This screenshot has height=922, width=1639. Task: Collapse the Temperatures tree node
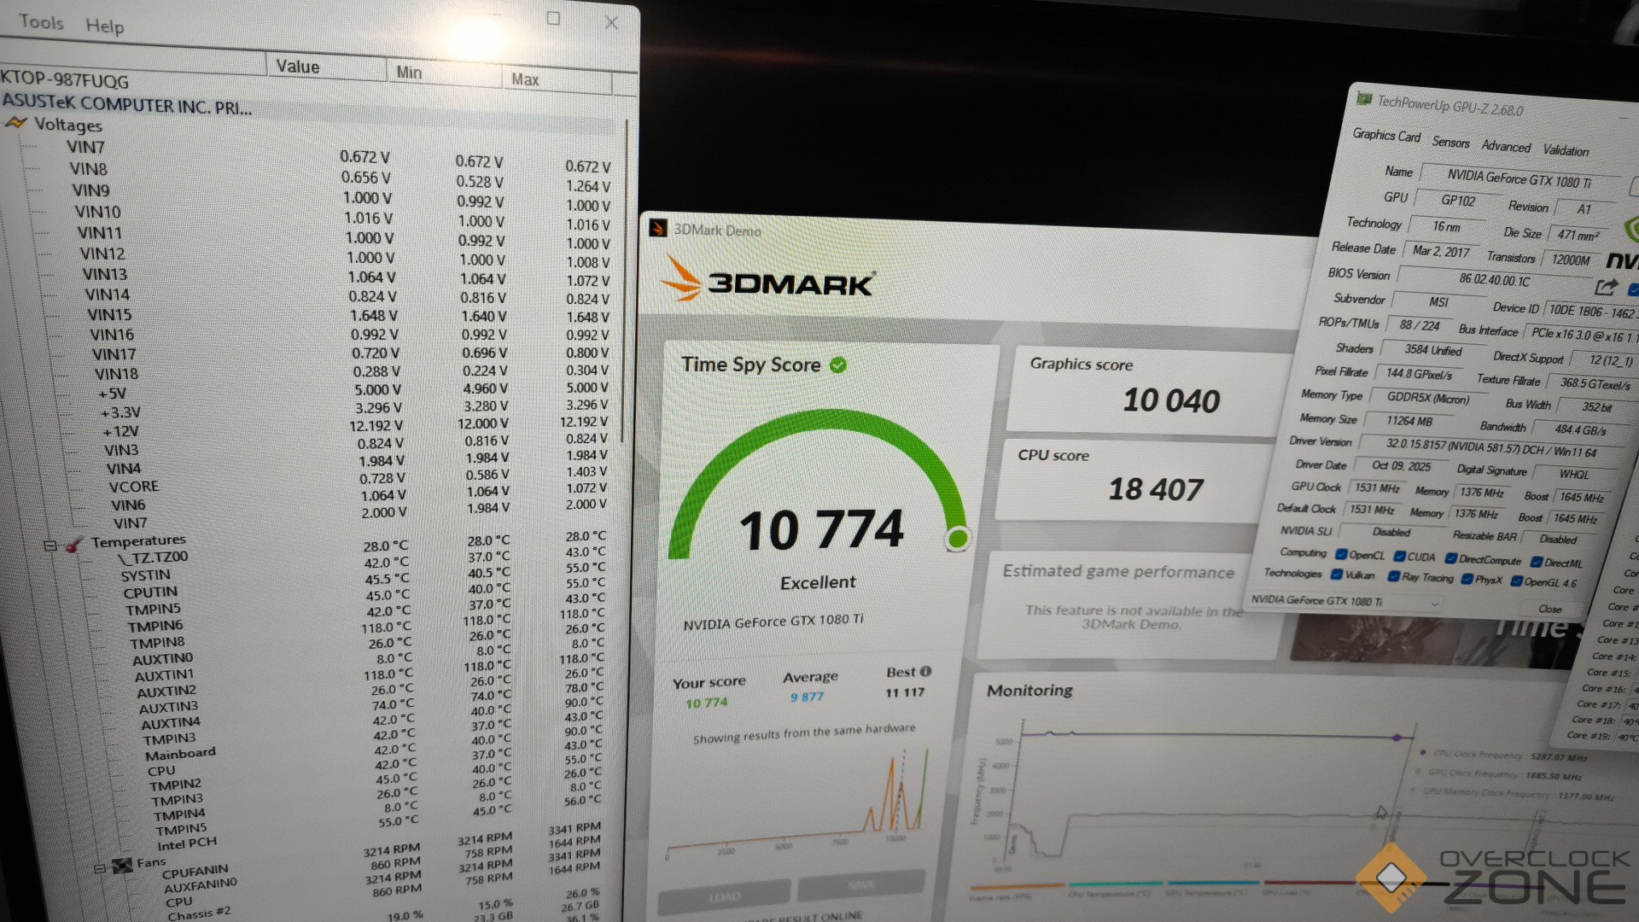pyautogui.click(x=50, y=546)
